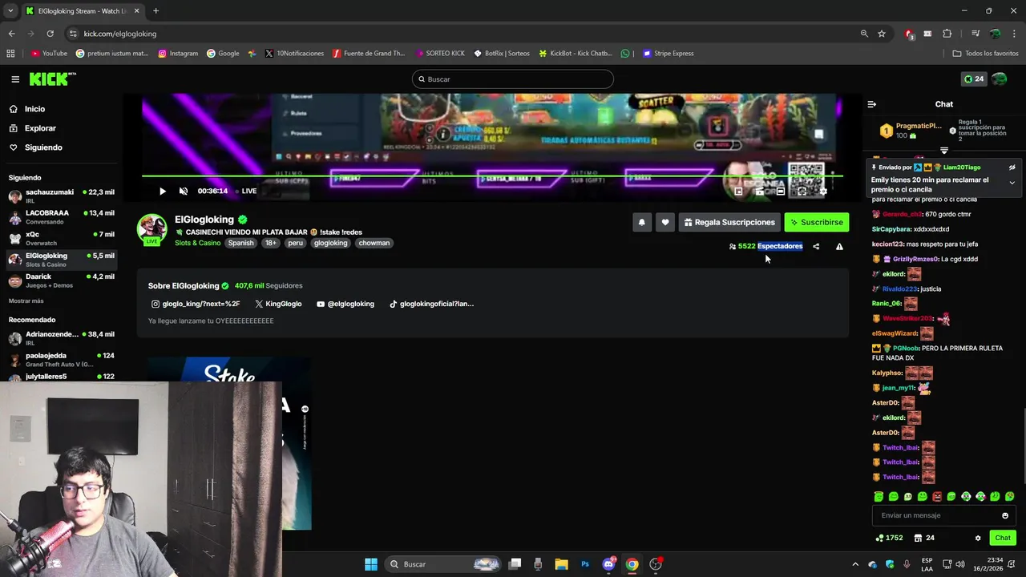Report the stream with warning icon

click(x=839, y=247)
